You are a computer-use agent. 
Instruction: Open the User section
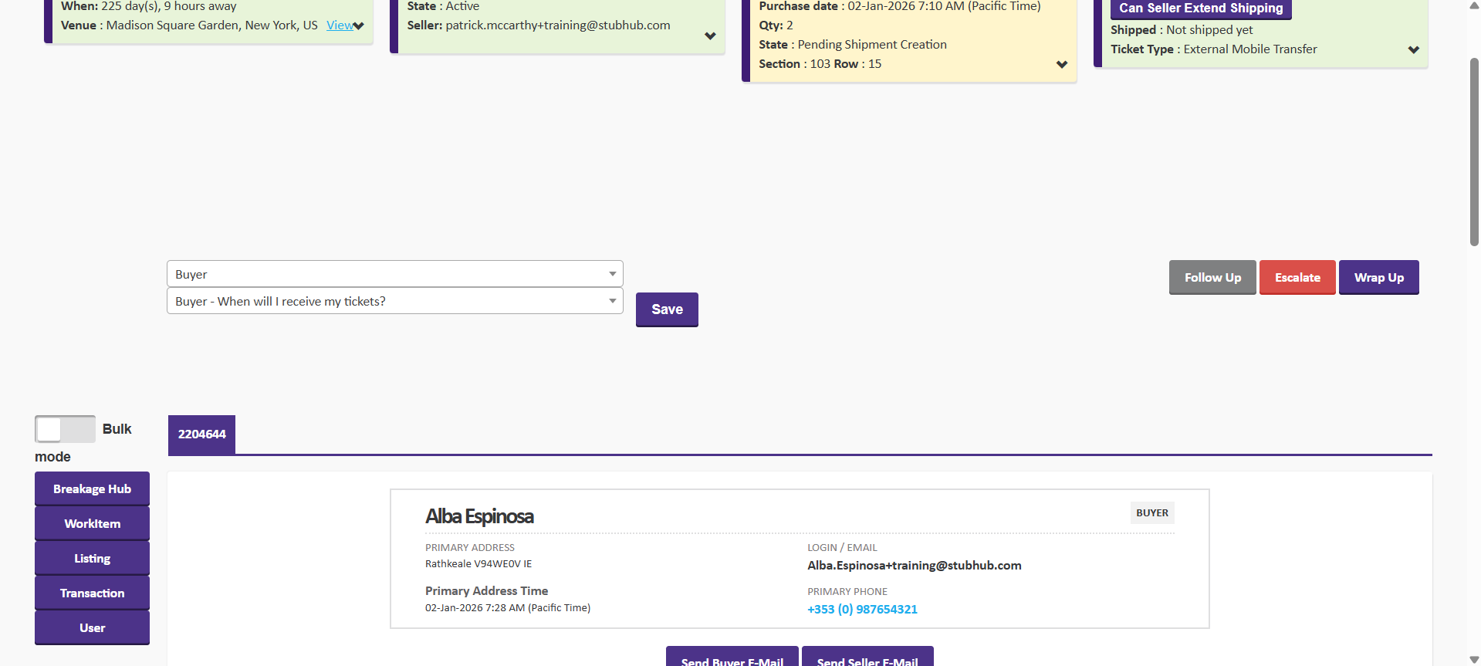(x=92, y=628)
